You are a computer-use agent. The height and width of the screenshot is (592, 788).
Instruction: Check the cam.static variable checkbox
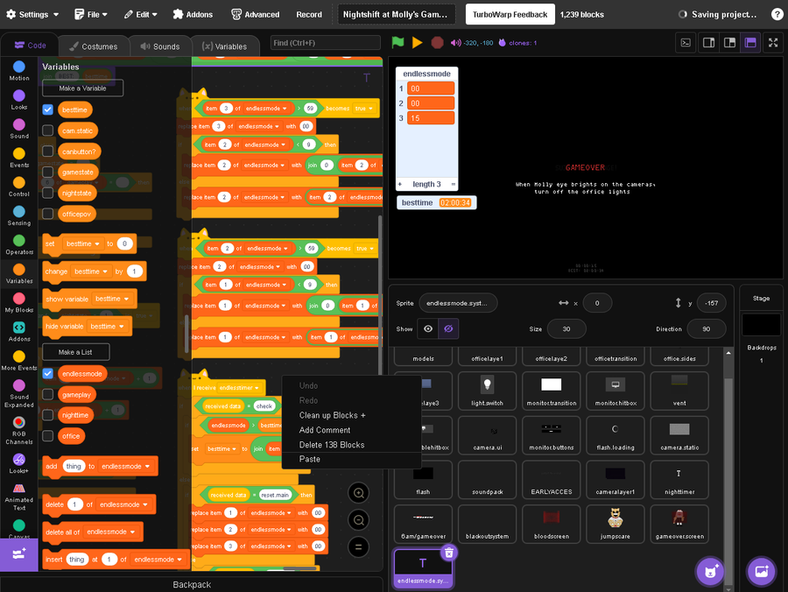click(x=48, y=130)
